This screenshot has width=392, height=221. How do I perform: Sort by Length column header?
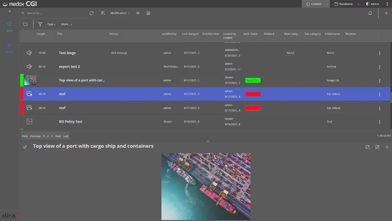pyautogui.click(x=41, y=34)
